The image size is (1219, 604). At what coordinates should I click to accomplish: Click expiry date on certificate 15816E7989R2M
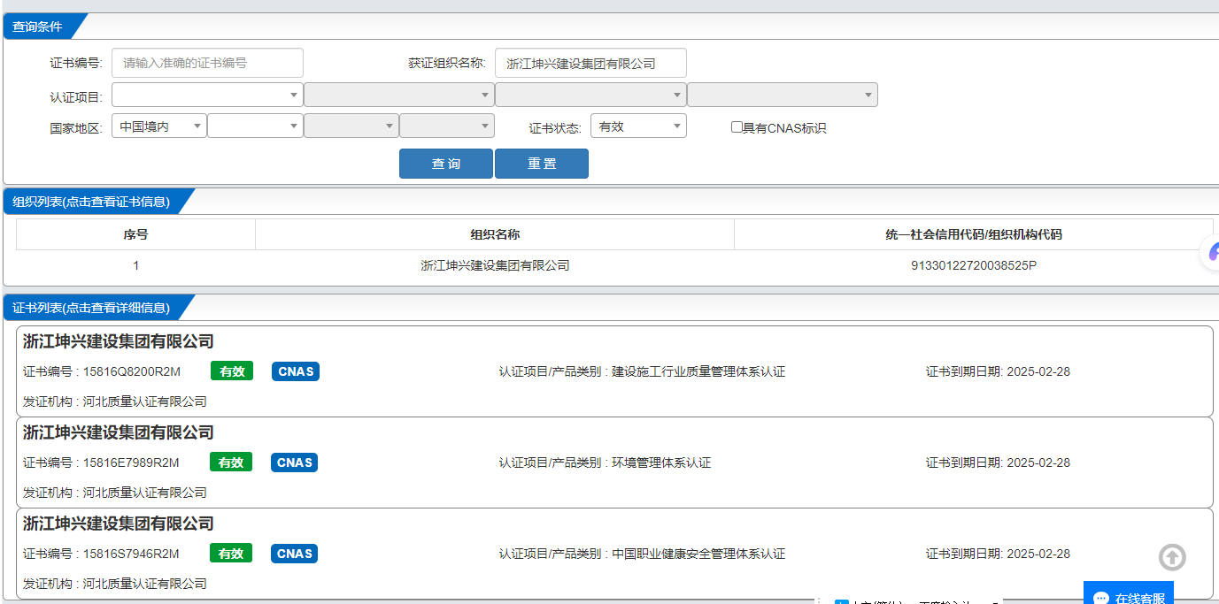coord(999,463)
